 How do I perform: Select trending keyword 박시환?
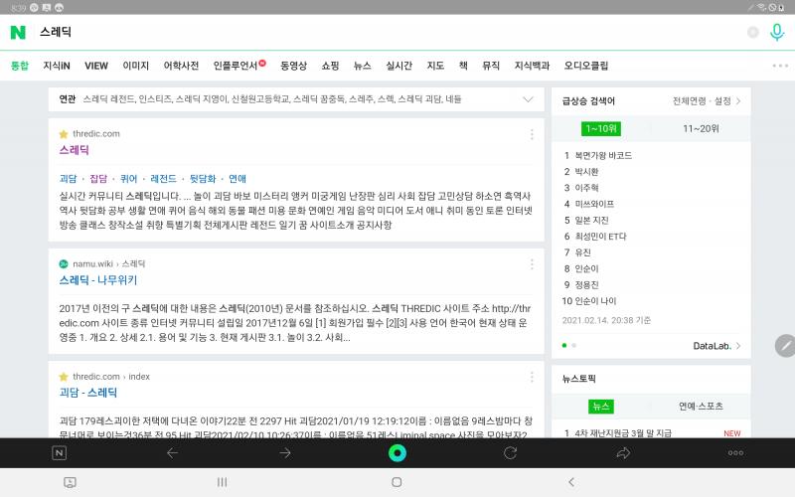pyautogui.click(x=586, y=172)
